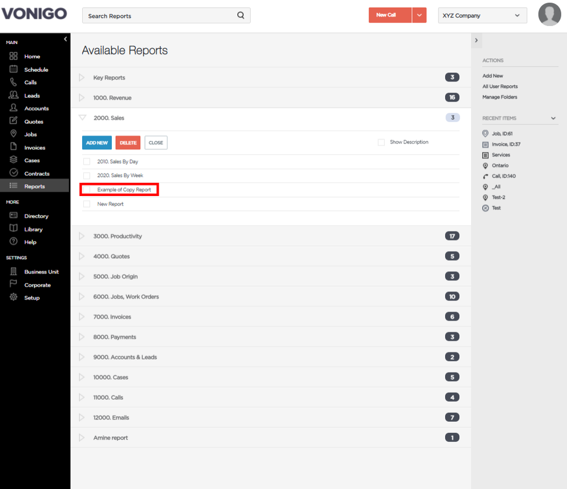Check the box for Example of Copy Report
567x489 pixels.
point(87,190)
